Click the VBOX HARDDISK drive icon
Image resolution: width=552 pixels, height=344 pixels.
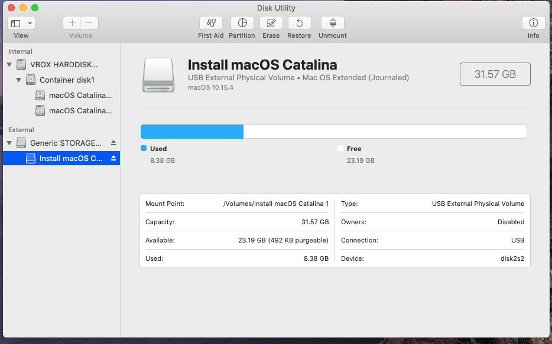coord(21,64)
